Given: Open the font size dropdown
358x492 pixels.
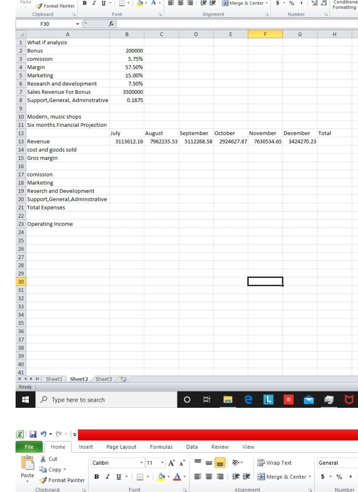Looking at the screenshot, I should [x=161, y=462].
